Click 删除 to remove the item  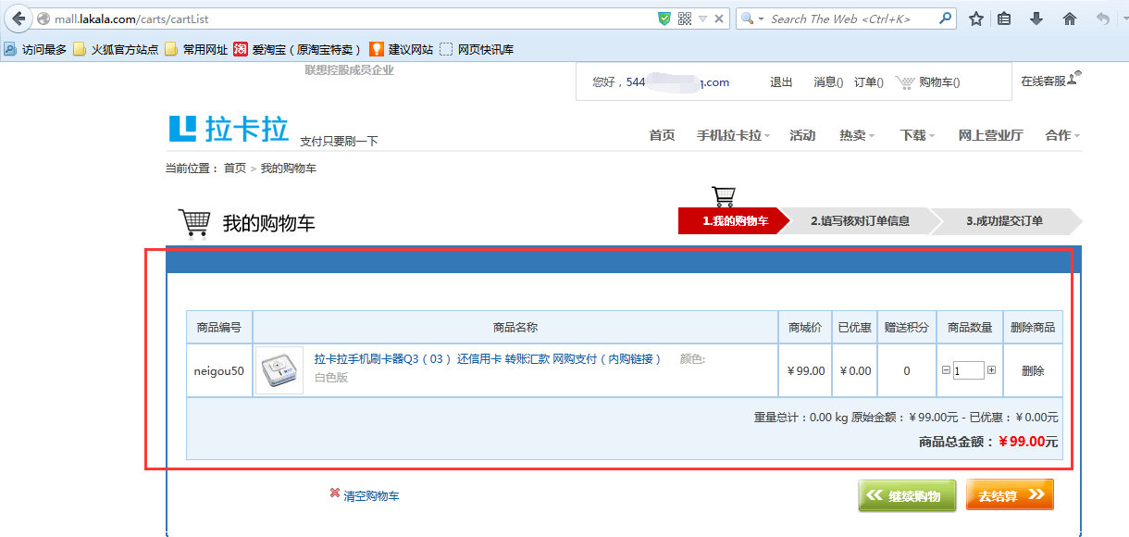coord(1033,371)
